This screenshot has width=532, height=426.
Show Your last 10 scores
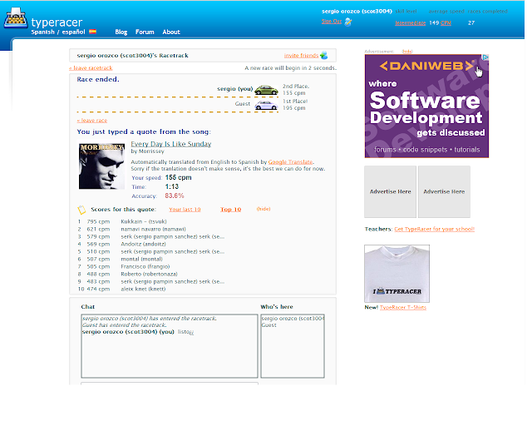[185, 210]
